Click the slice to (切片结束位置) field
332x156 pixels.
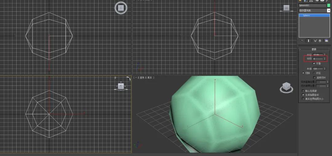321,86
